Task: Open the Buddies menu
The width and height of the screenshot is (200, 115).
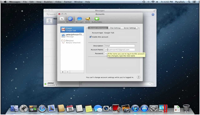Action: point(48,2)
